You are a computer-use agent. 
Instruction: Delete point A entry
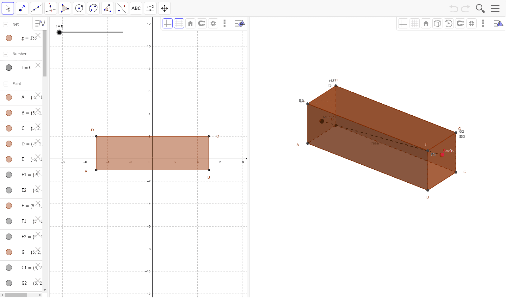38,95
